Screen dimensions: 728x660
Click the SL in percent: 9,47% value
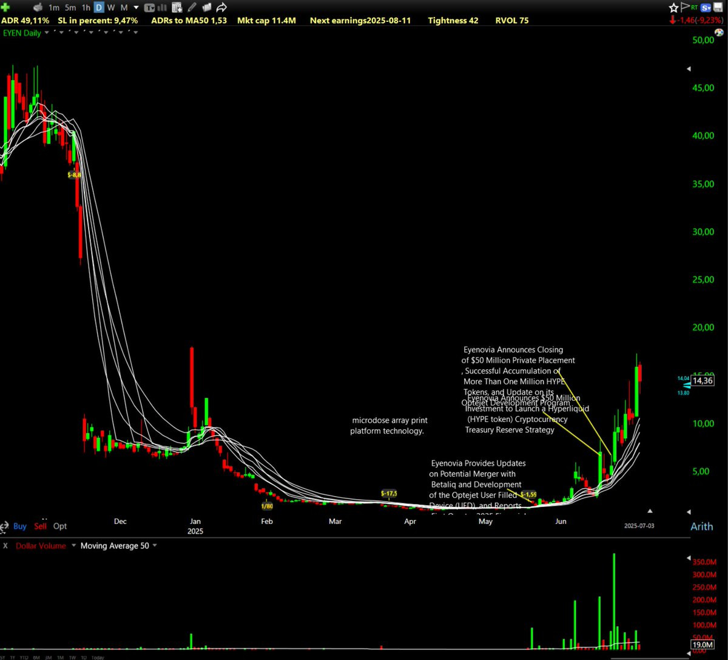pos(98,20)
